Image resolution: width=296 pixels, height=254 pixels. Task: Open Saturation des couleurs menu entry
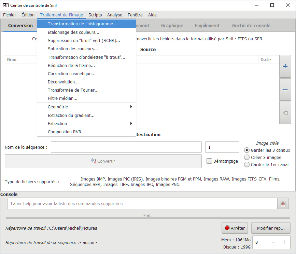pos(86,49)
